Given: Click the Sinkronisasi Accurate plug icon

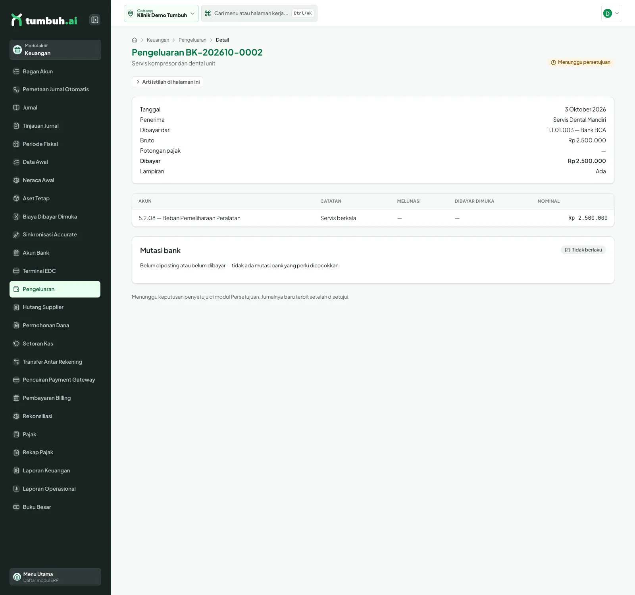Looking at the screenshot, I should click(16, 235).
